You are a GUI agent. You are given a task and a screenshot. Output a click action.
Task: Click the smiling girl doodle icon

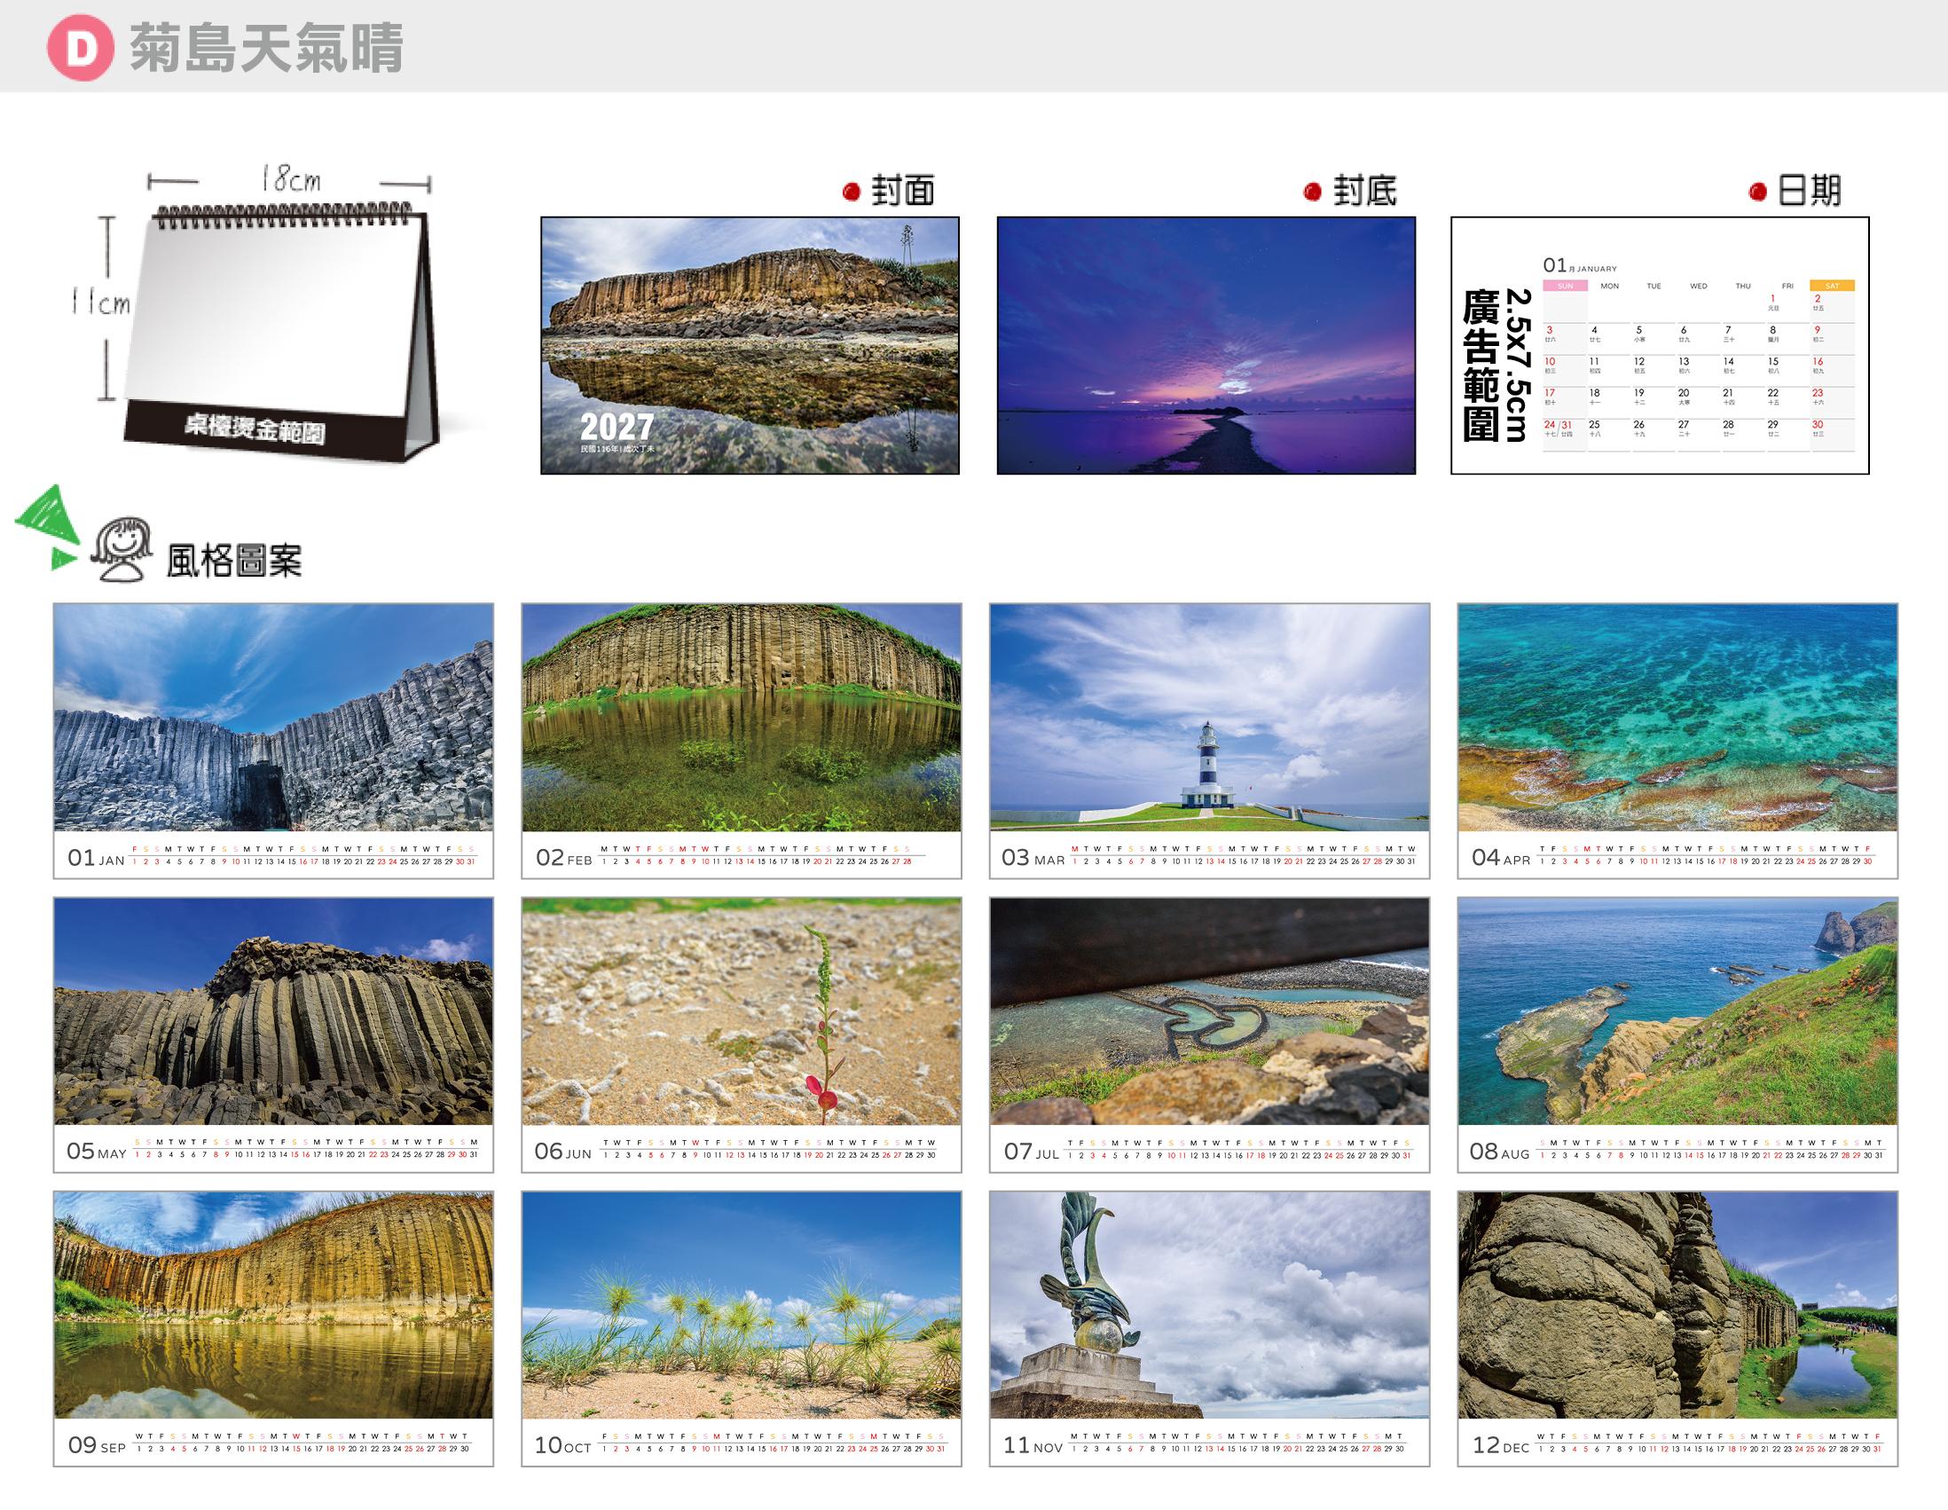tap(122, 549)
